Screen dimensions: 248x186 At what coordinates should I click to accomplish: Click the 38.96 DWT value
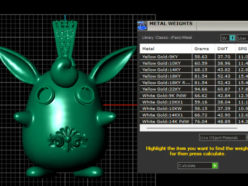coord(224,63)
